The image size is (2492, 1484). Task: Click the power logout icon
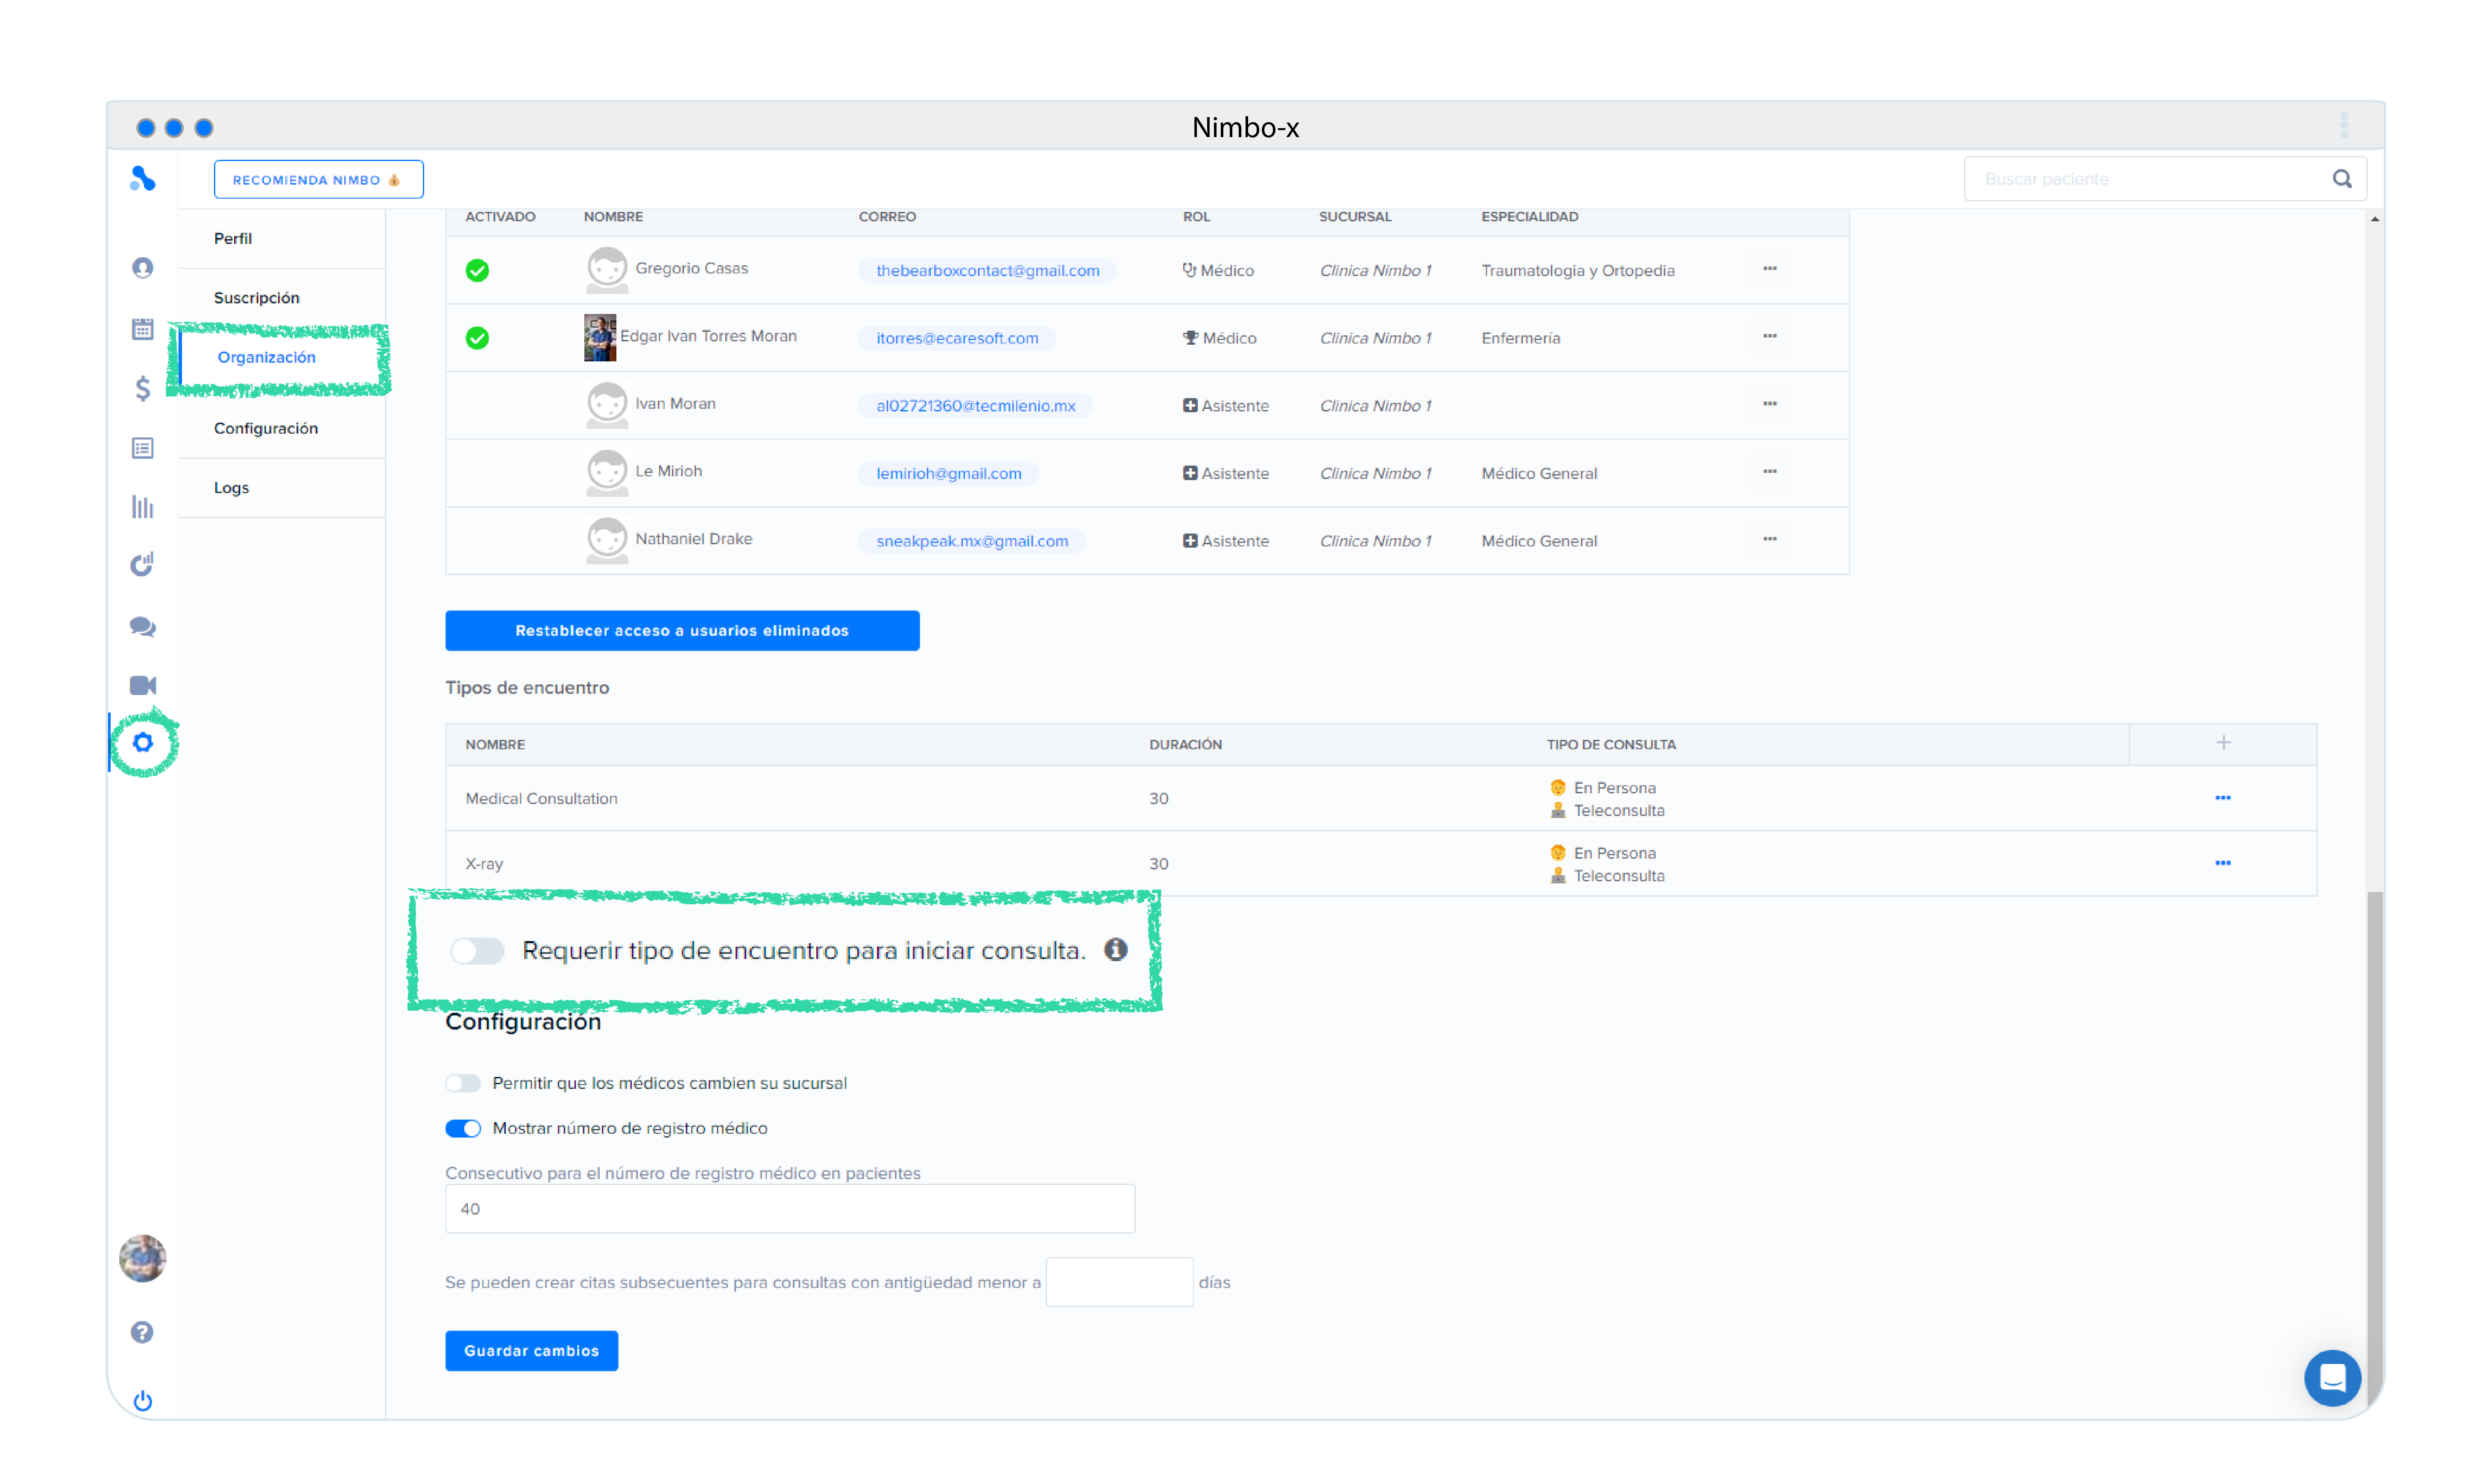143,1400
